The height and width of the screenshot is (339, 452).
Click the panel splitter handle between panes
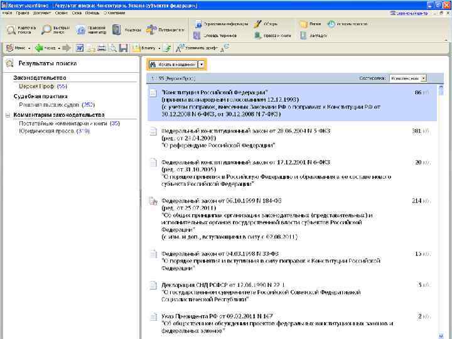[141, 198]
